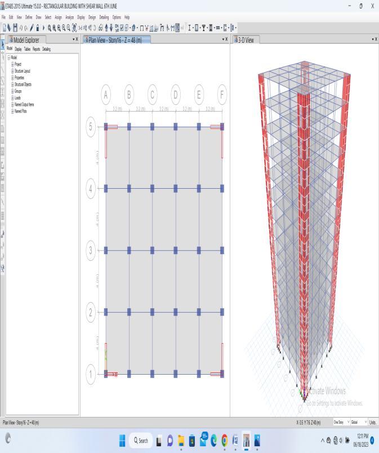Expand the Project tree node

[12, 64]
